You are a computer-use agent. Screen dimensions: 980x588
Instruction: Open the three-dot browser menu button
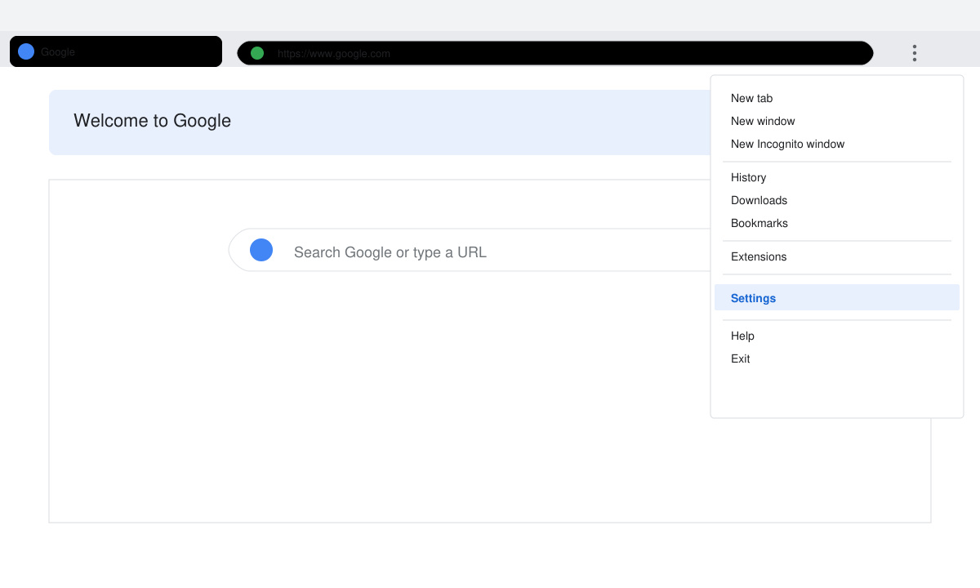pyautogui.click(x=915, y=53)
